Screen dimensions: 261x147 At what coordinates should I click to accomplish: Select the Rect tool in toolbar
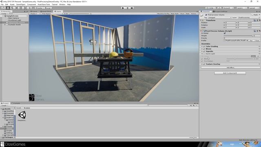pos(21,8)
